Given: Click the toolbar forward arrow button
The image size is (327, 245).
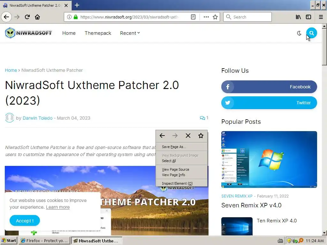Looking at the screenshot, I should pos(17,17).
